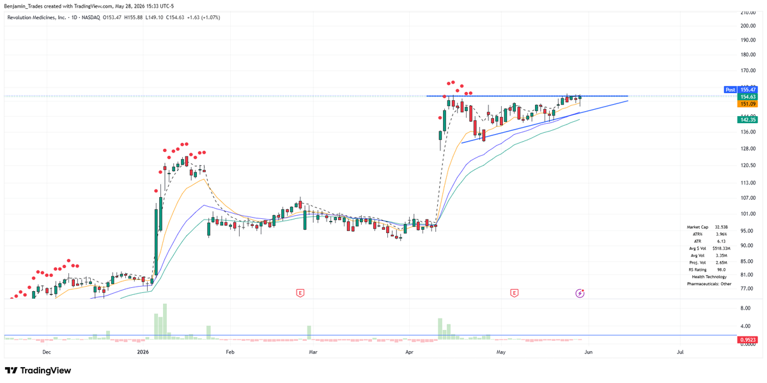Click the 170.00 price axis label

[748, 71]
